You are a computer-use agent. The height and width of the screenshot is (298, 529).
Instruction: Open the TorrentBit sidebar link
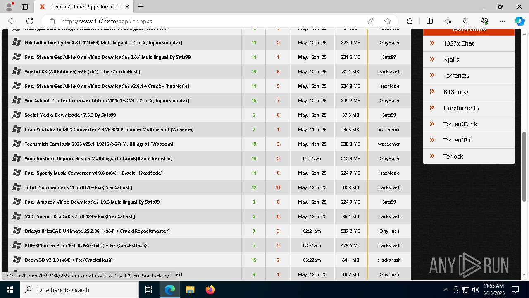(457, 140)
